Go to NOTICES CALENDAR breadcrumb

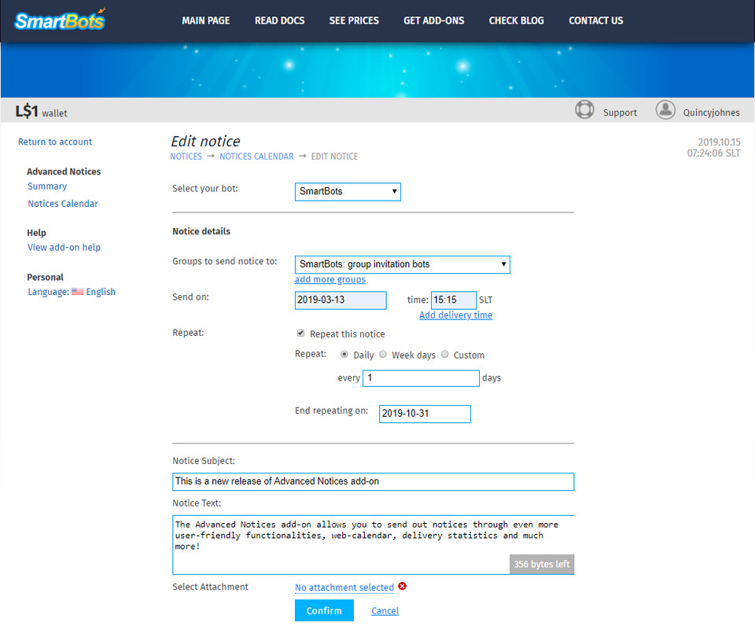256,157
